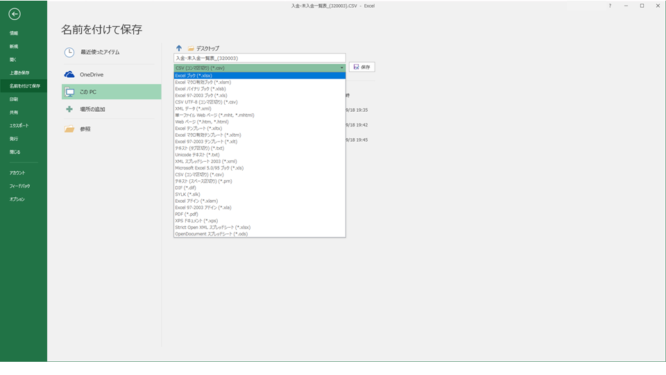Click the help question mark icon

click(610, 6)
